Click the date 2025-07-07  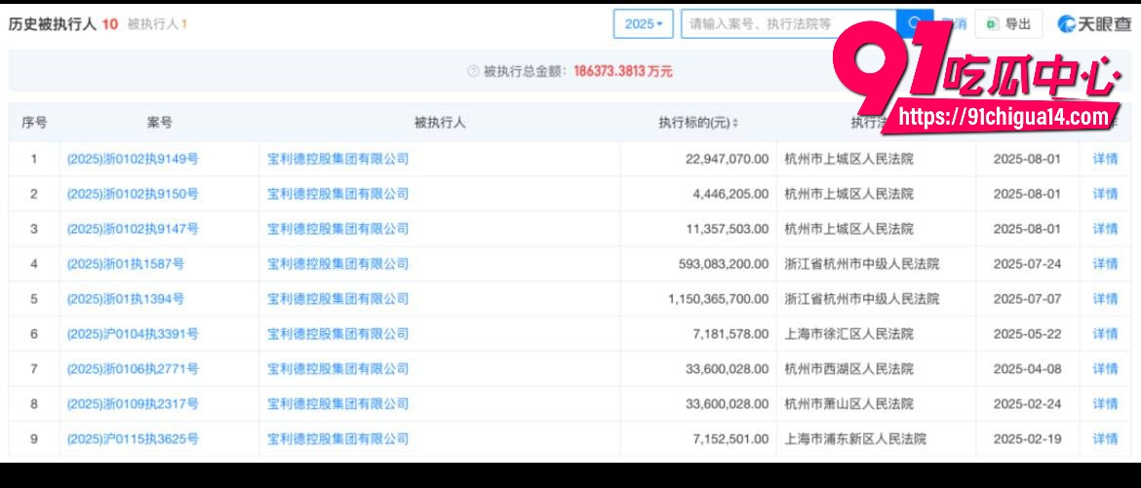[x=1028, y=298]
